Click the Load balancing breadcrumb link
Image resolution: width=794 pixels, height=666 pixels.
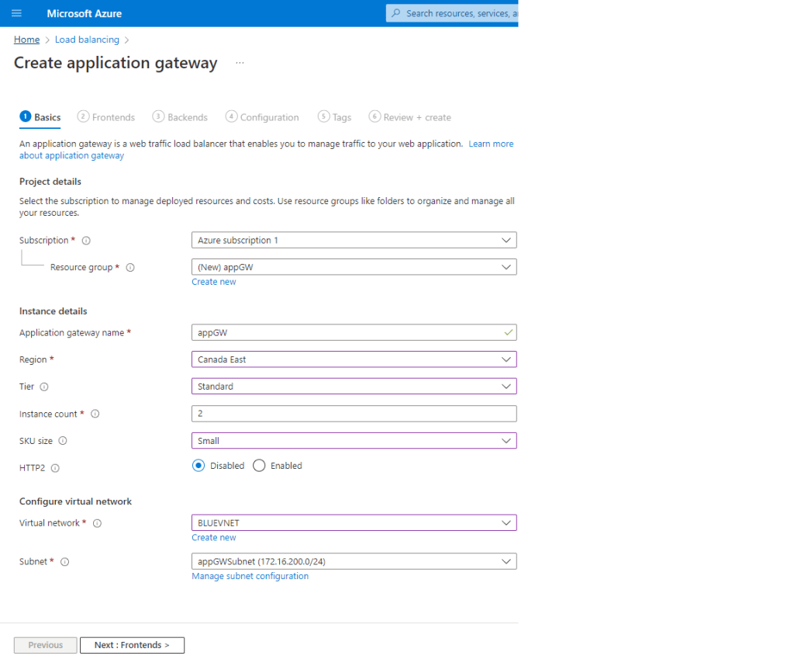pos(87,40)
